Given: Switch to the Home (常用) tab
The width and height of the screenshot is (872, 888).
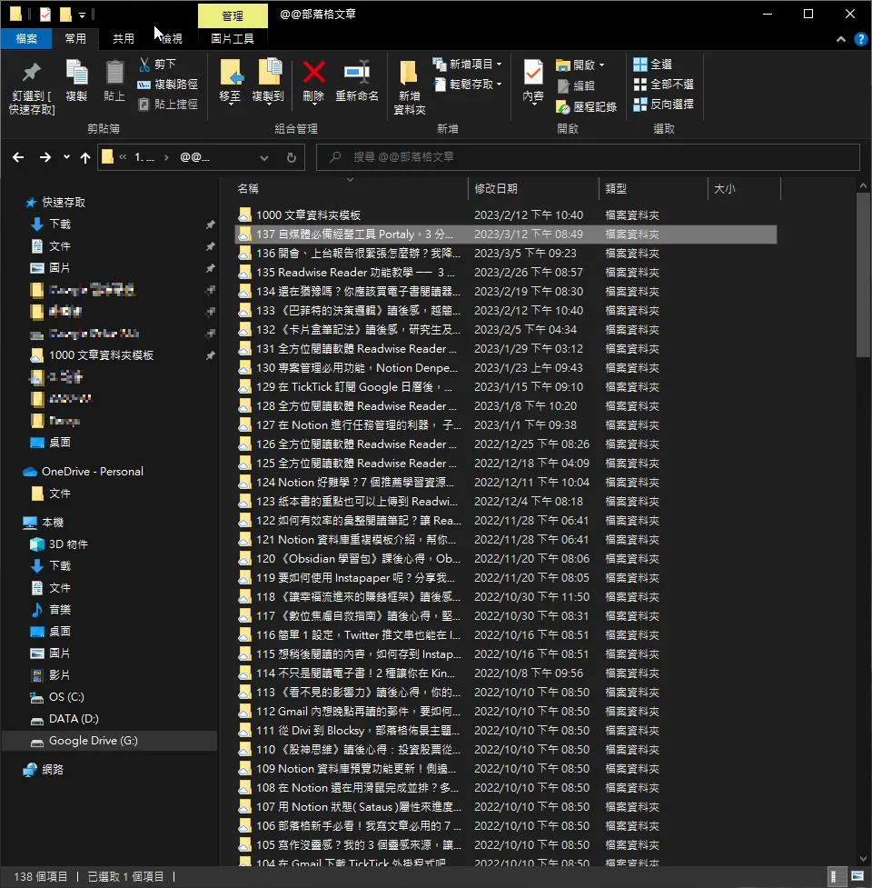Looking at the screenshot, I should tap(75, 38).
